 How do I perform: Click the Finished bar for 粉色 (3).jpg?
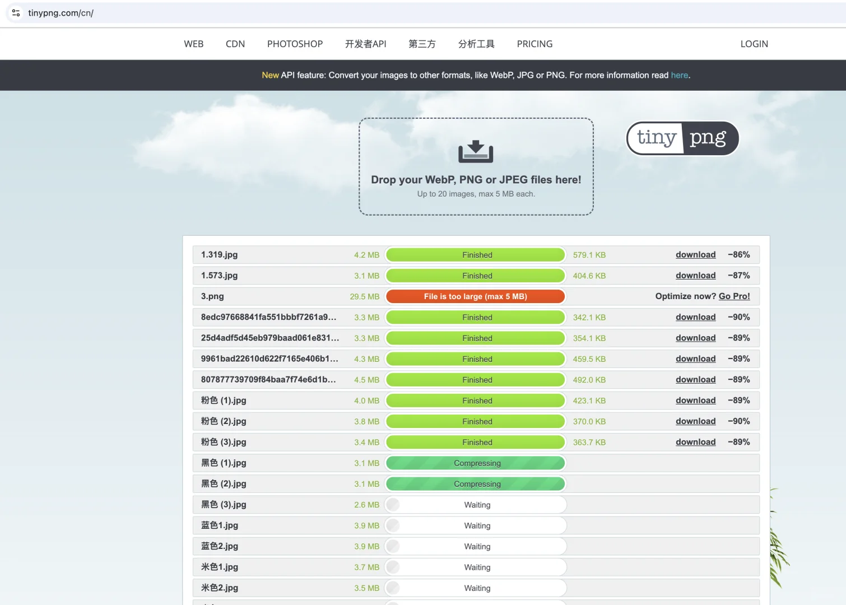(x=476, y=443)
